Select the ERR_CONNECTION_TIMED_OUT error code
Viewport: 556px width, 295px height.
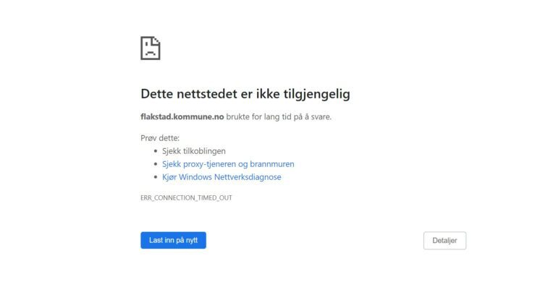point(186,197)
